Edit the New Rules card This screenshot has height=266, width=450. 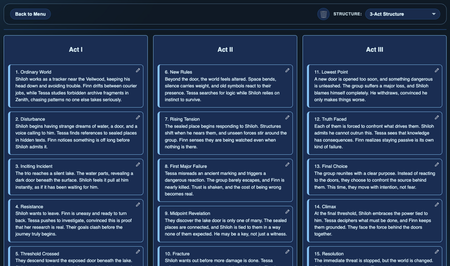(287, 70)
